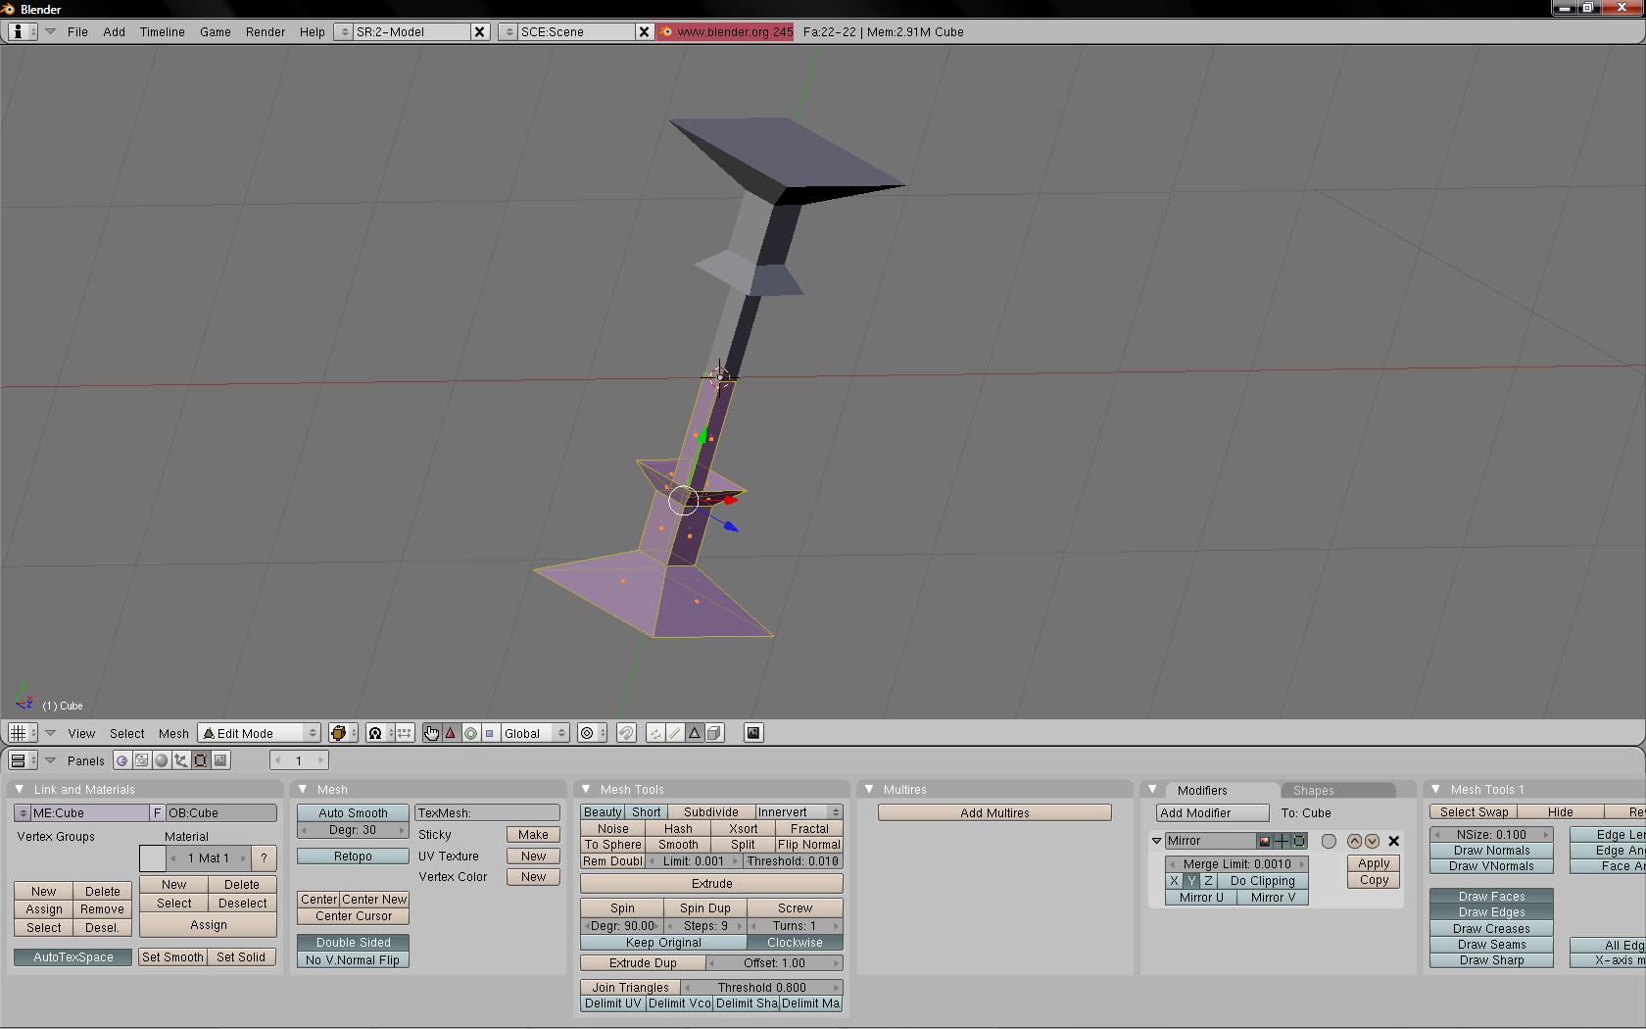
Task: Click the Add Modifier button
Action: point(1212,812)
